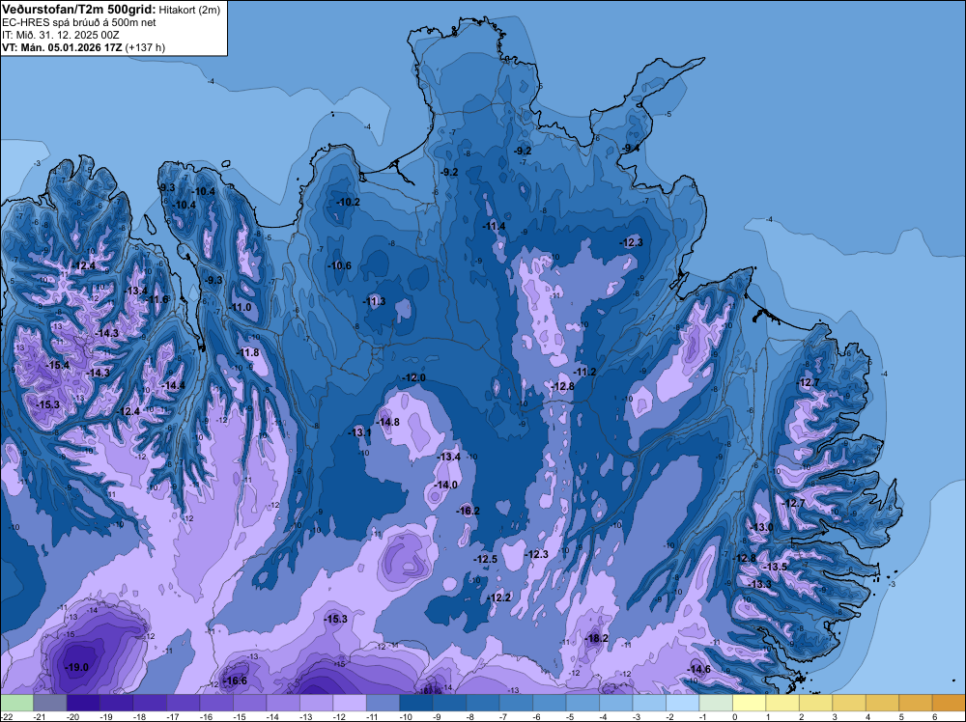Click the -11.2 temperature label
Screen dimensions: 966x722
585,372
